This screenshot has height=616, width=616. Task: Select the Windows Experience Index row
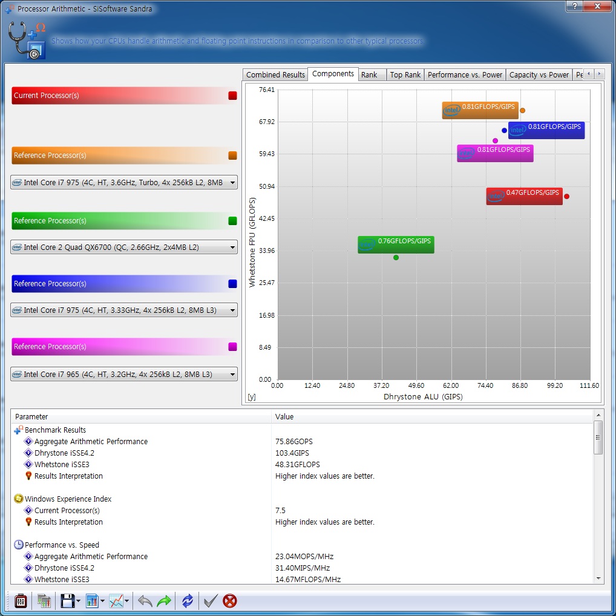click(68, 499)
